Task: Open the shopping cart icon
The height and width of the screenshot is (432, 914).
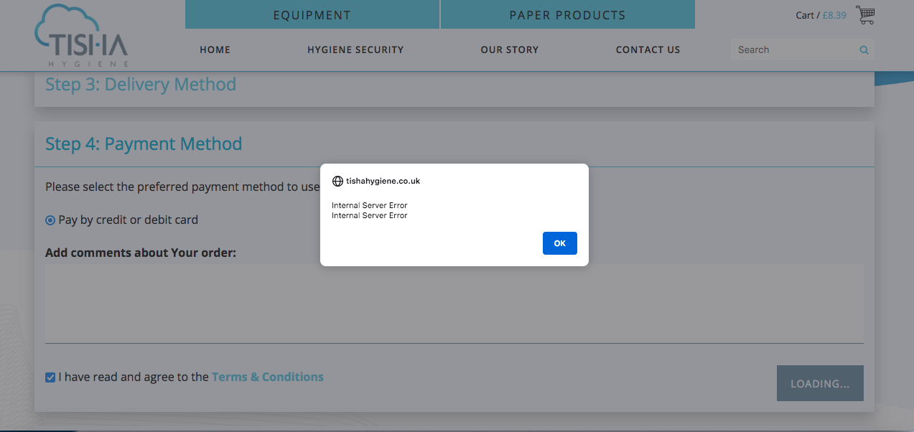Action: 865,15
